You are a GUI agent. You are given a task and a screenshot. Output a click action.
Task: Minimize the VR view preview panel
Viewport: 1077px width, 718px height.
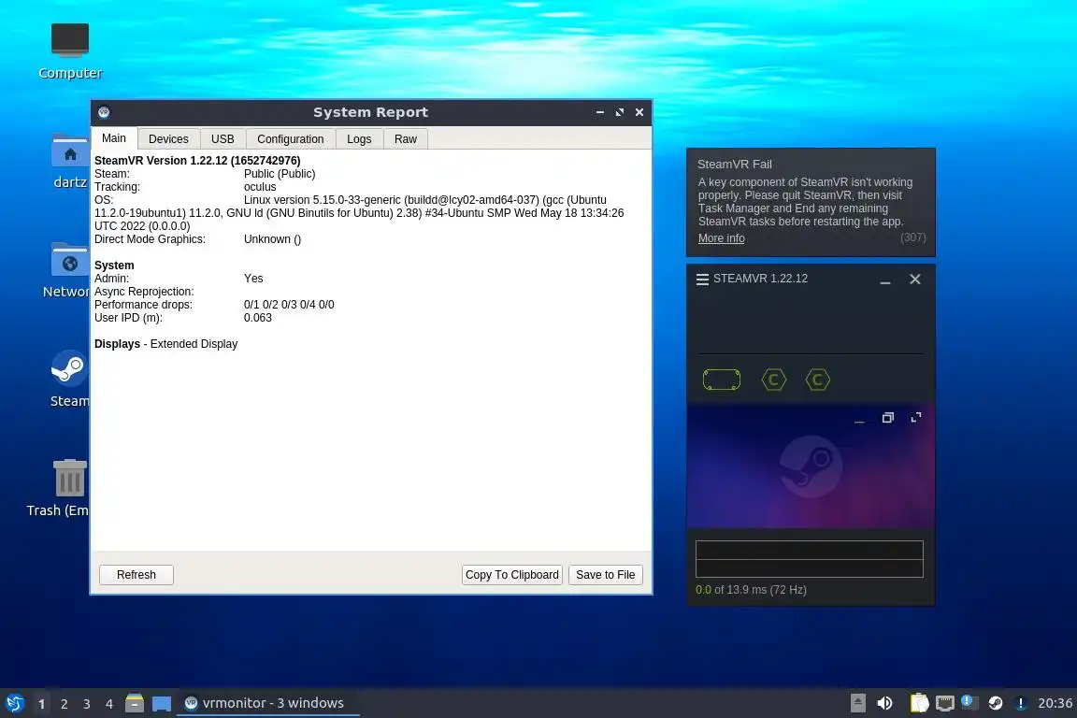(859, 419)
